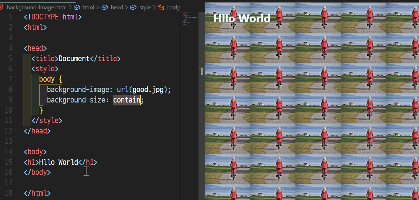Click the body selector on line 7
The width and height of the screenshot is (419, 200).
click(47, 79)
